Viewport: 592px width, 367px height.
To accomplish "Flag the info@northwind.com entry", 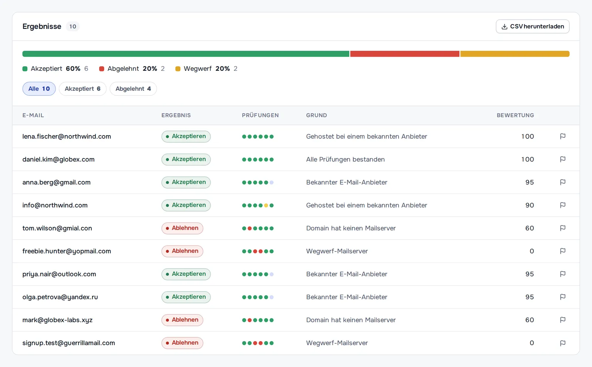I will [x=562, y=205].
